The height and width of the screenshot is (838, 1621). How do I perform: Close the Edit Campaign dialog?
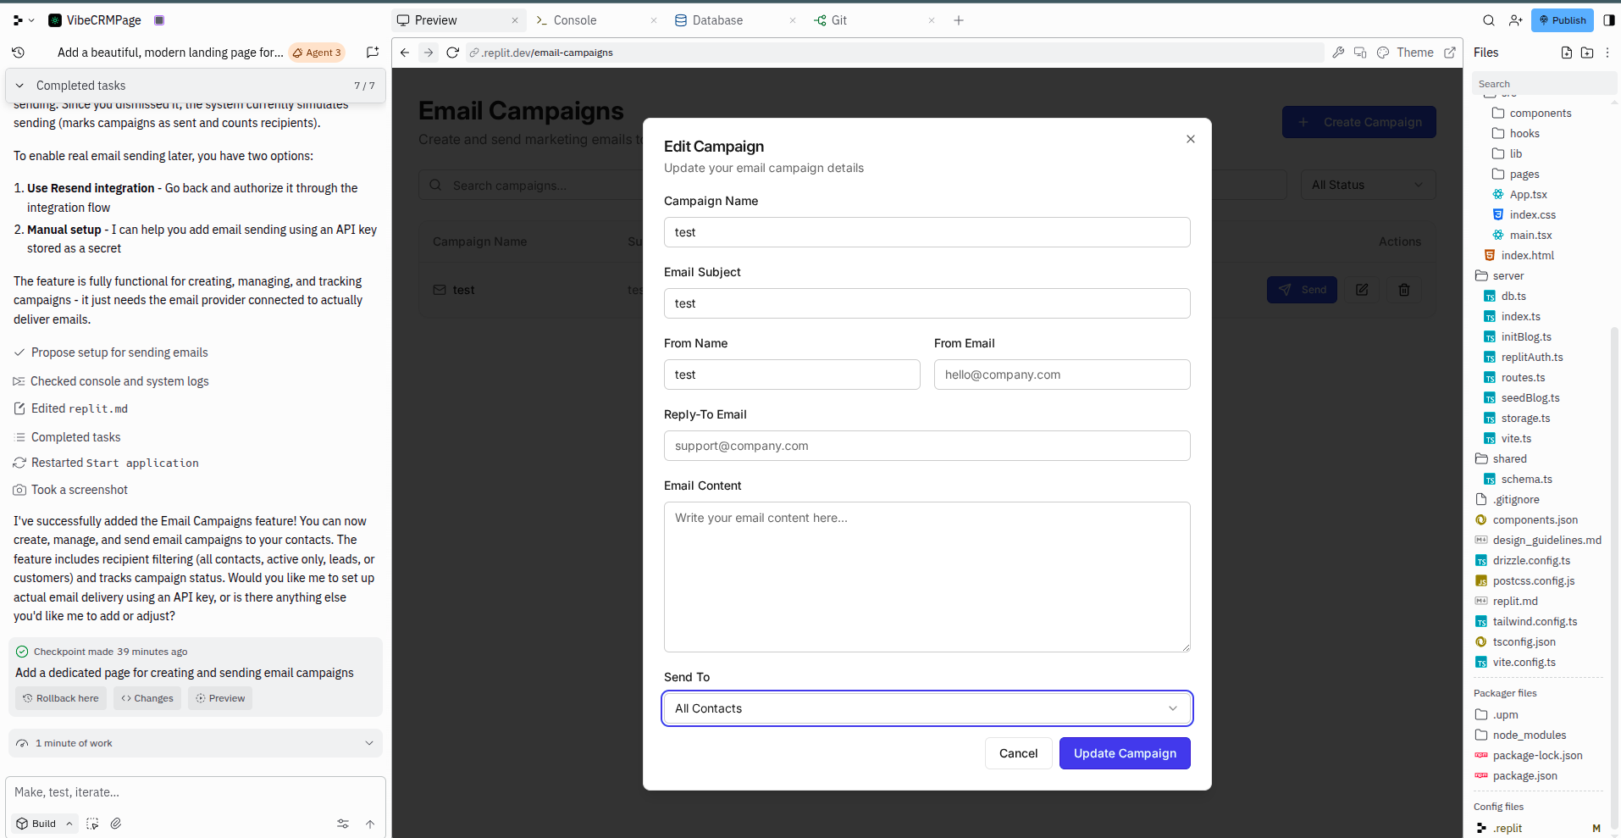1190,139
